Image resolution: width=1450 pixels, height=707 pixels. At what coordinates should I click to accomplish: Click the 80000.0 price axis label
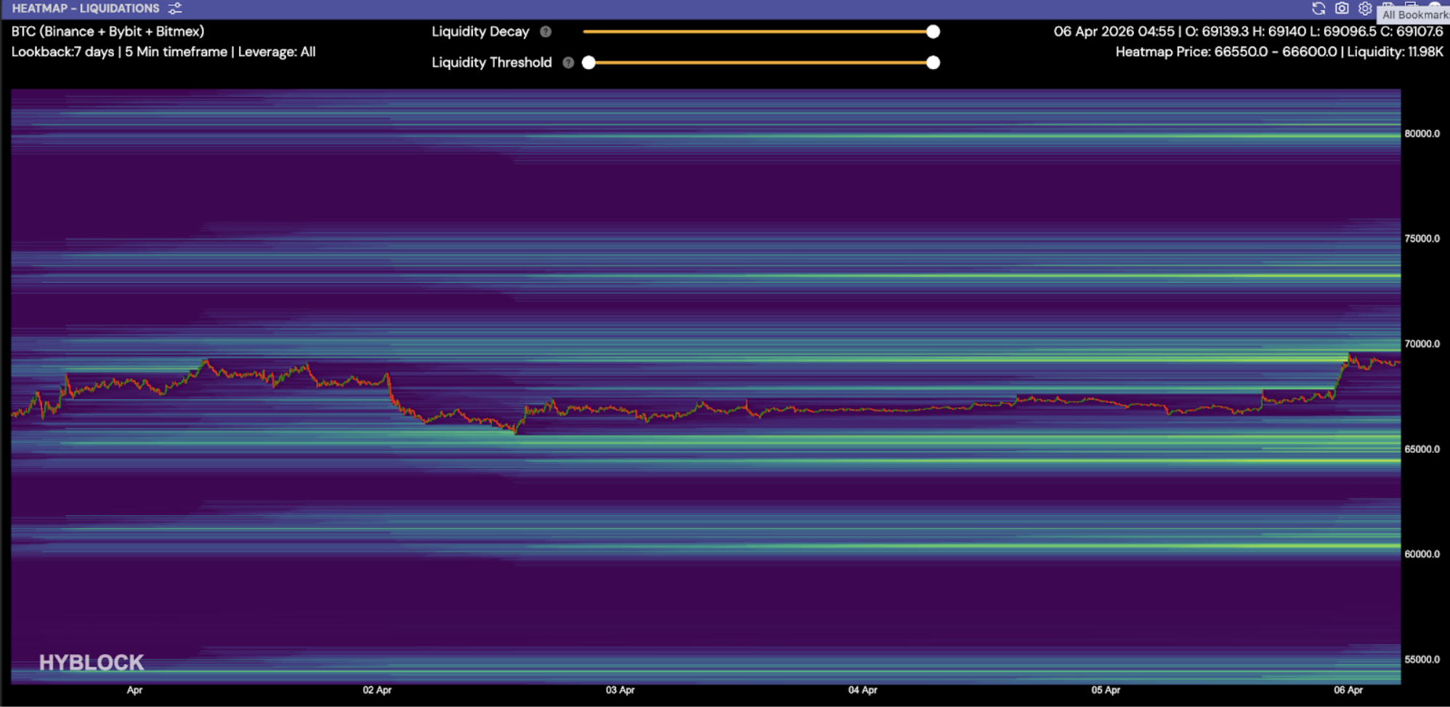coord(1422,134)
